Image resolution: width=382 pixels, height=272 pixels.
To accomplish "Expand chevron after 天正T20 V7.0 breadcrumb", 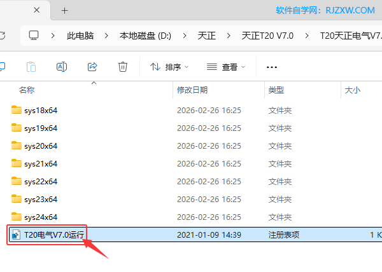I will point(307,36).
